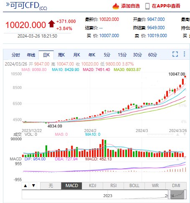
Task: Select the WR indicator button
Action: tap(155, 186)
